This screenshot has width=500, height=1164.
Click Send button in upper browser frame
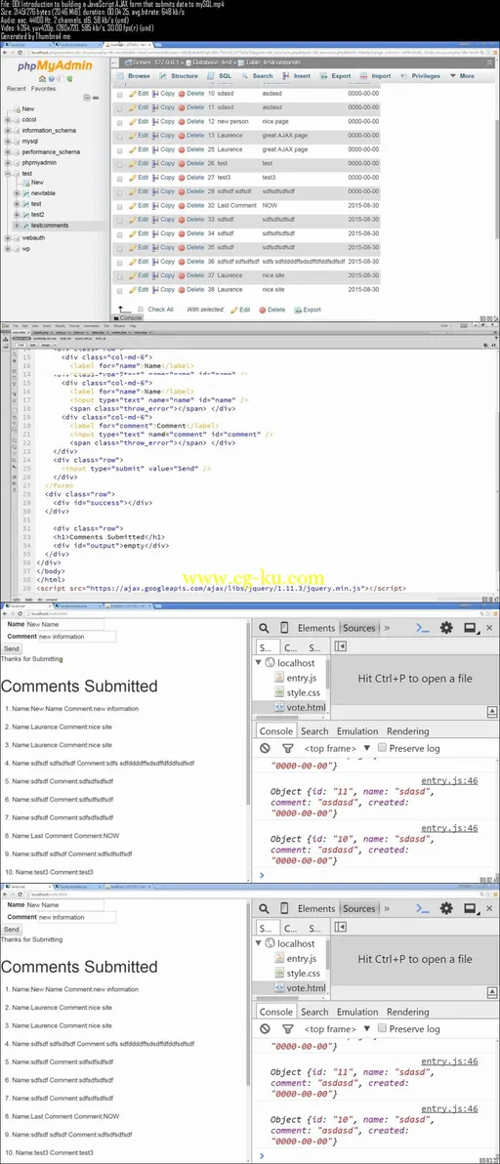coord(11,648)
